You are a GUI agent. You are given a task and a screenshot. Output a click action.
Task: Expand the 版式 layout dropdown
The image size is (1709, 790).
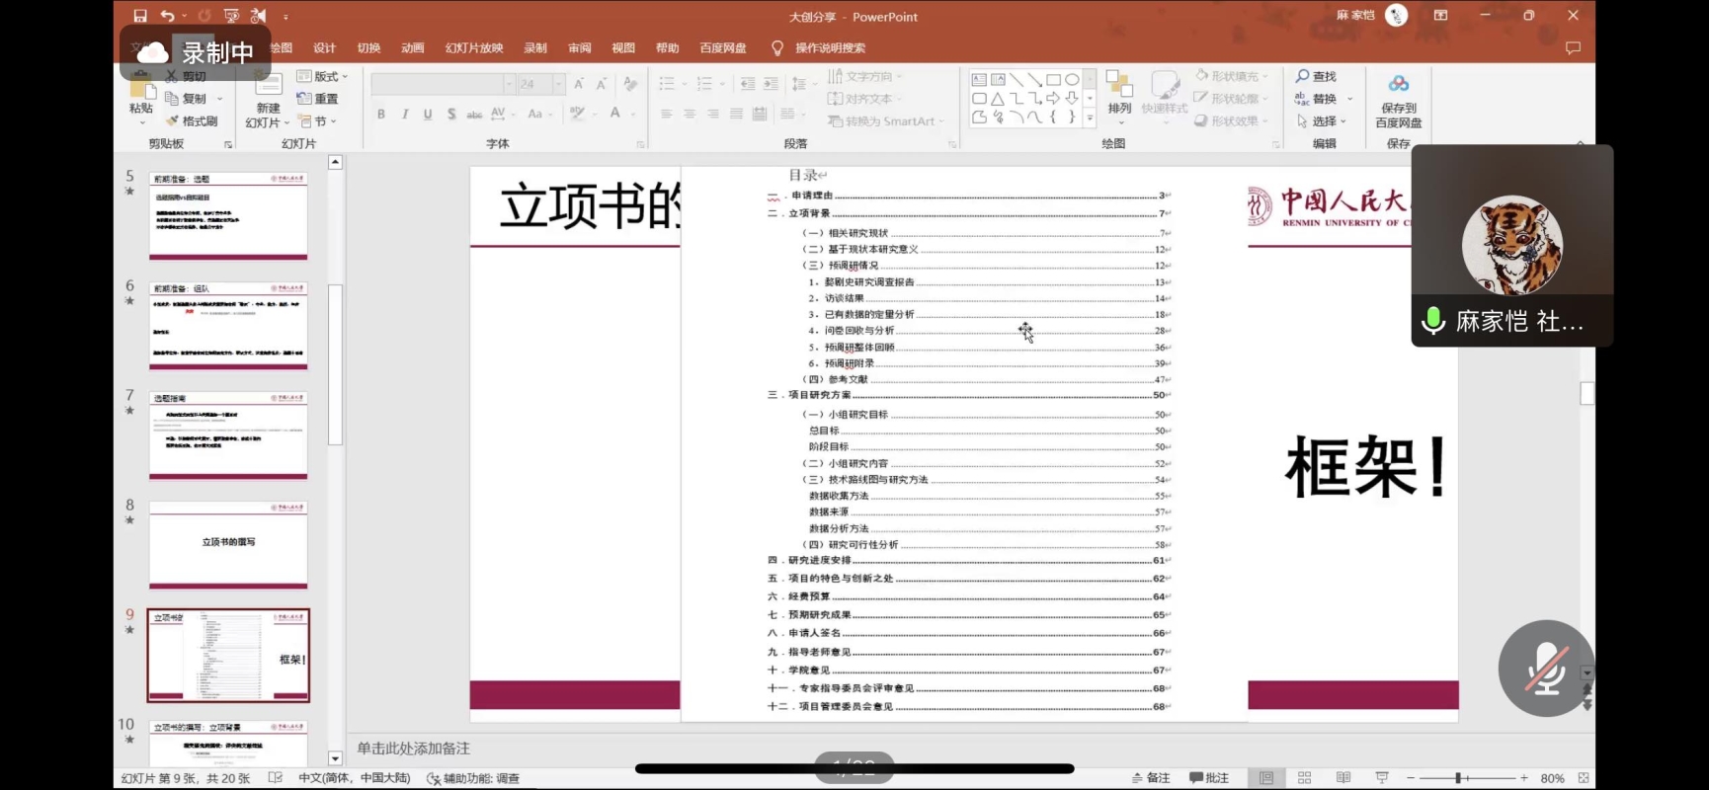[324, 76]
